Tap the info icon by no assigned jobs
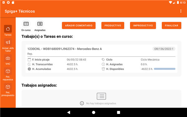 82,103
